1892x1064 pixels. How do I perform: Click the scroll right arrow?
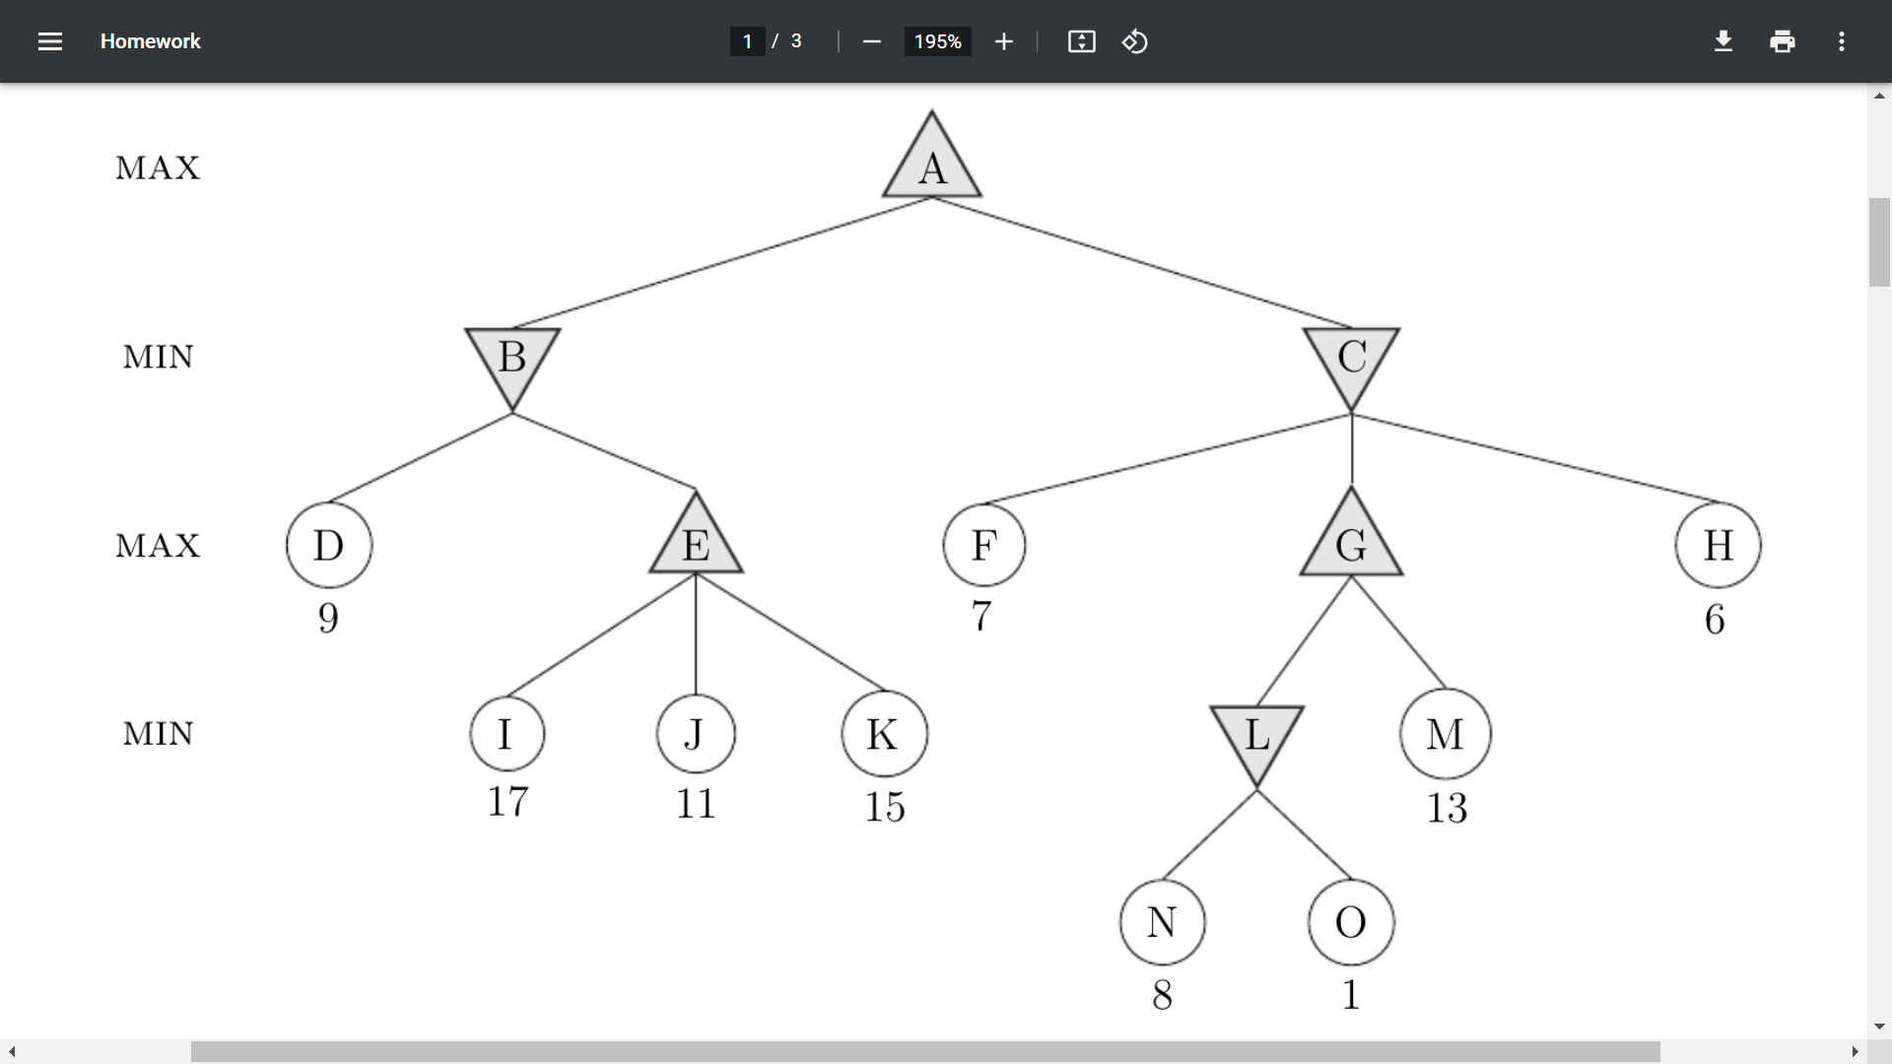[x=1855, y=1052]
